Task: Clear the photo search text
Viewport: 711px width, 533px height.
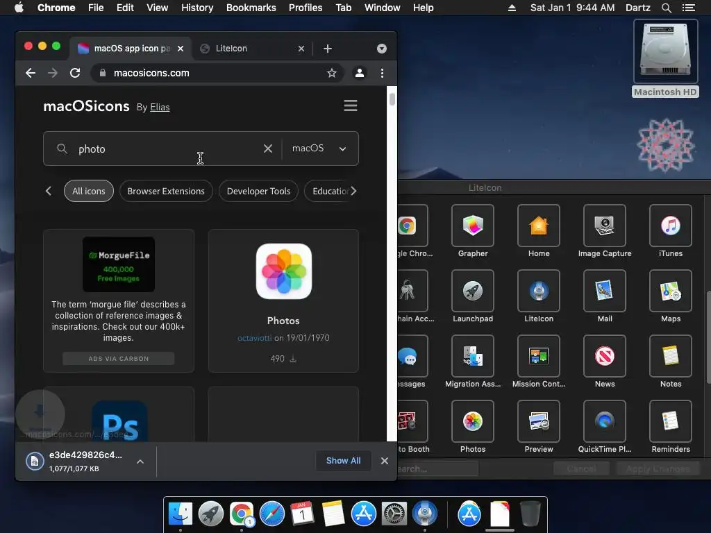Action: (268, 149)
